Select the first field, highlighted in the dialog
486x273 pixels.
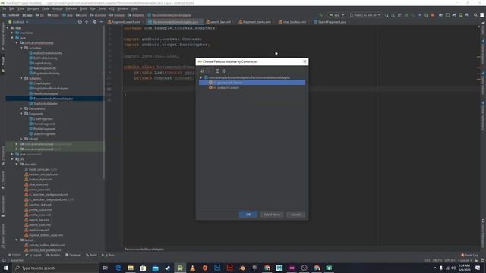coord(252,83)
